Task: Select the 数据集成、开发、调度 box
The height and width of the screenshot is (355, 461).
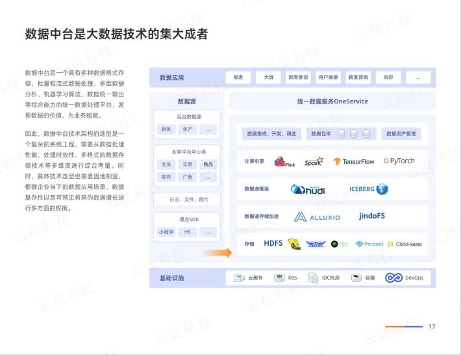Action: pyautogui.click(x=271, y=134)
